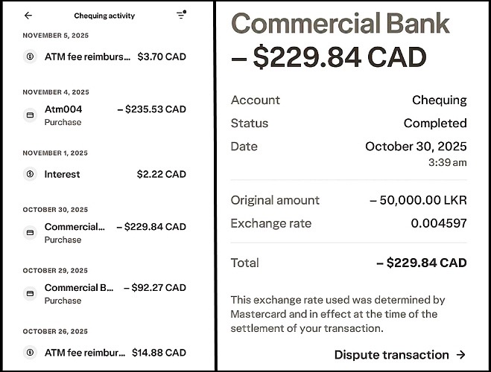This screenshot has height=372, width=491.
Task: Click the dollar icon beside Interest entry
Action: 30,174
